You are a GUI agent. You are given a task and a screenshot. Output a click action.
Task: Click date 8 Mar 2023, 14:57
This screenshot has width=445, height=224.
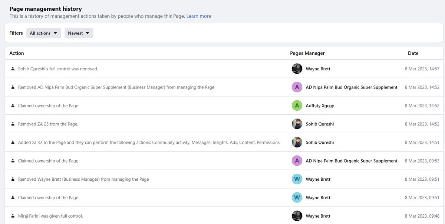pos(422,69)
